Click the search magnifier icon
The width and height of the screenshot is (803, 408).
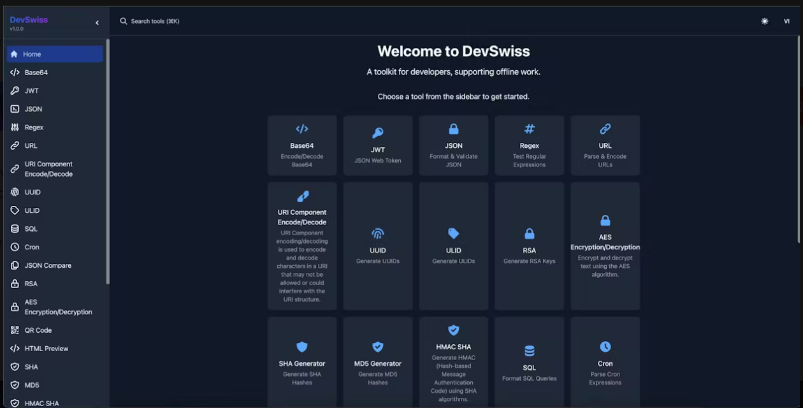click(x=124, y=21)
